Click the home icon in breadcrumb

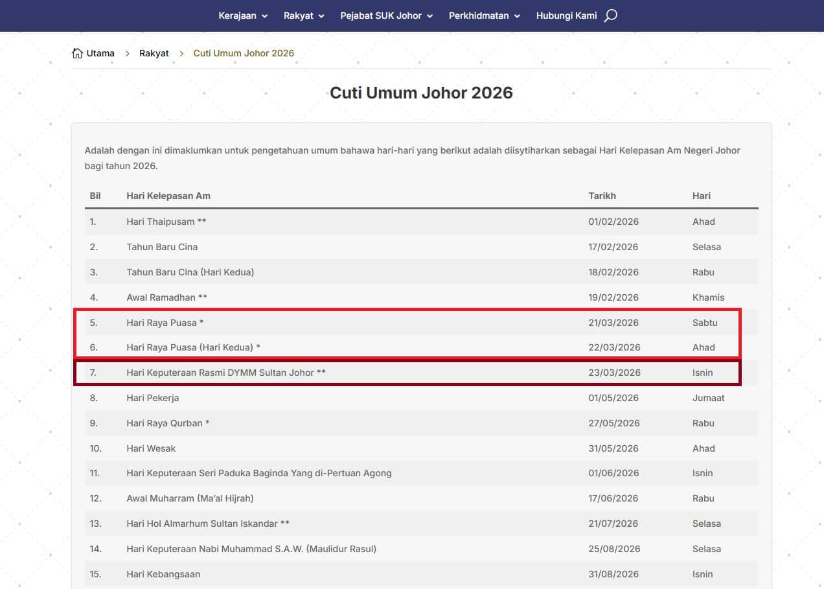[x=77, y=53]
